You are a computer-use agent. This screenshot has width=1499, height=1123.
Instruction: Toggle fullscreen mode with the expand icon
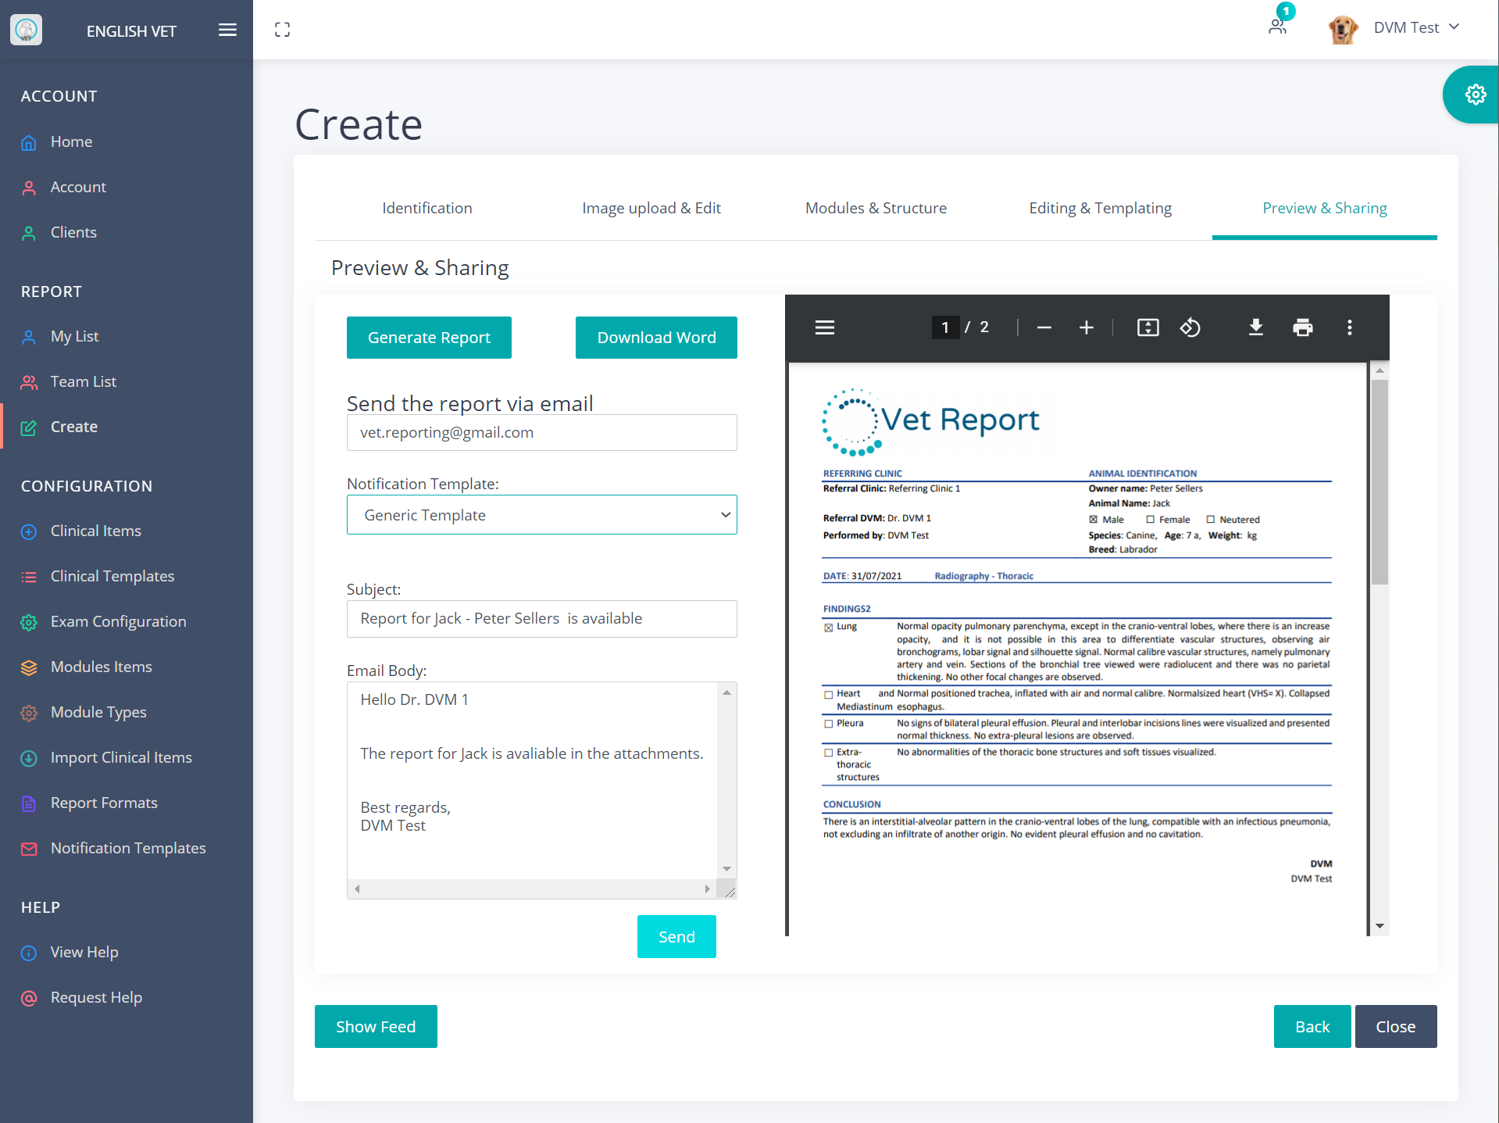[x=282, y=29]
